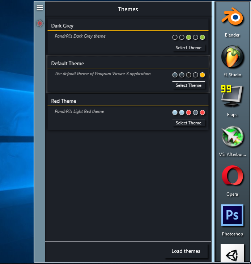
Task: Open the Fraps application icon
Action: point(232,96)
